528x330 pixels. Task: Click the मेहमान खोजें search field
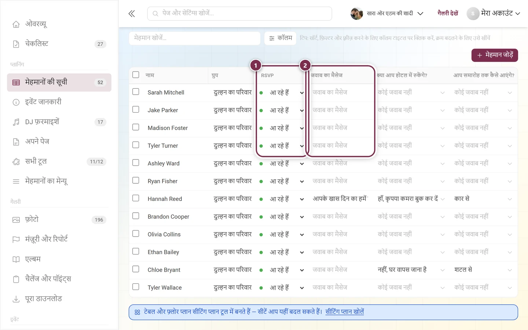click(195, 38)
